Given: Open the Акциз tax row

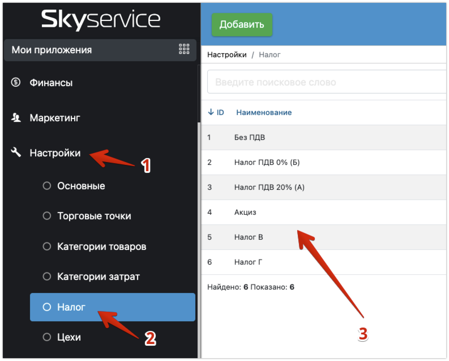Looking at the screenshot, I should pos(245,212).
